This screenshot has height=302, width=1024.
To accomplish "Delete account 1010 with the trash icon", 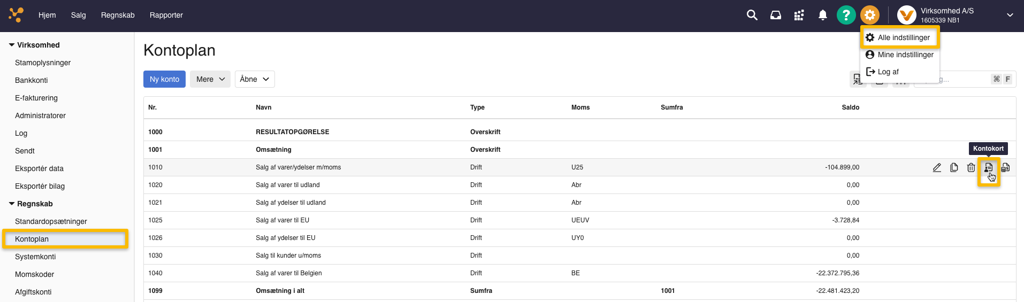I will click(x=971, y=168).
